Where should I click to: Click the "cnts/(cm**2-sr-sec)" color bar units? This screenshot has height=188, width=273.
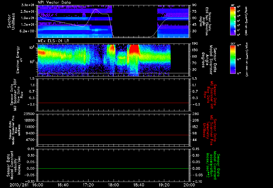(246, 21)
